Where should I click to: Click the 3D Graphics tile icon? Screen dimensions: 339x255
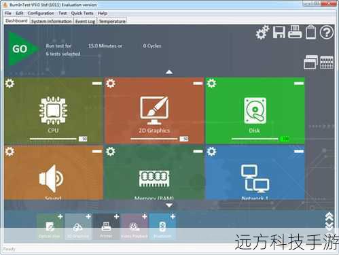[x=77, y=227]
